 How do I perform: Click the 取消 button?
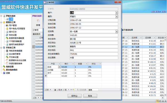click(x=90, y=96)
